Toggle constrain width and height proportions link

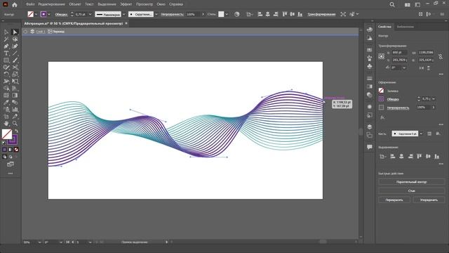(441, 56)
